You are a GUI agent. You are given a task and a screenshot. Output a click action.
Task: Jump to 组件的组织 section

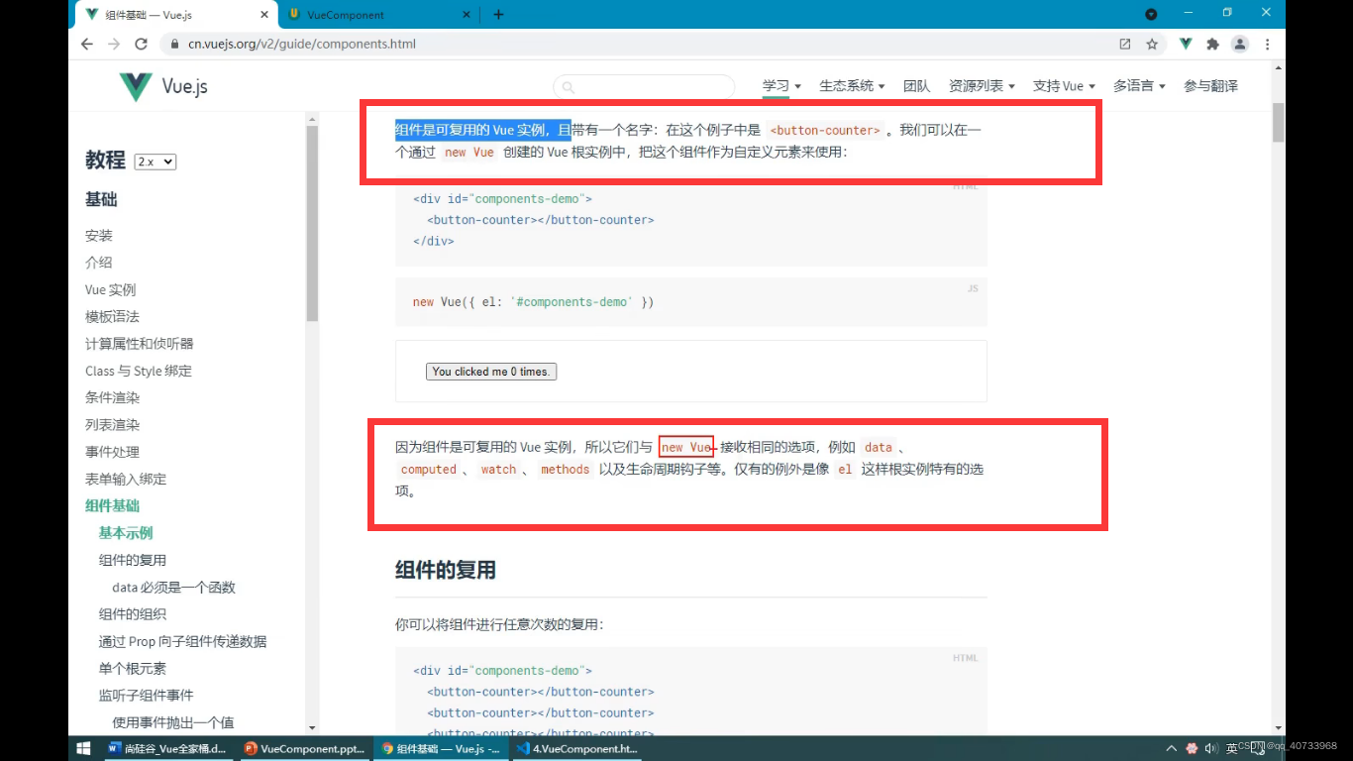(133, 614)
